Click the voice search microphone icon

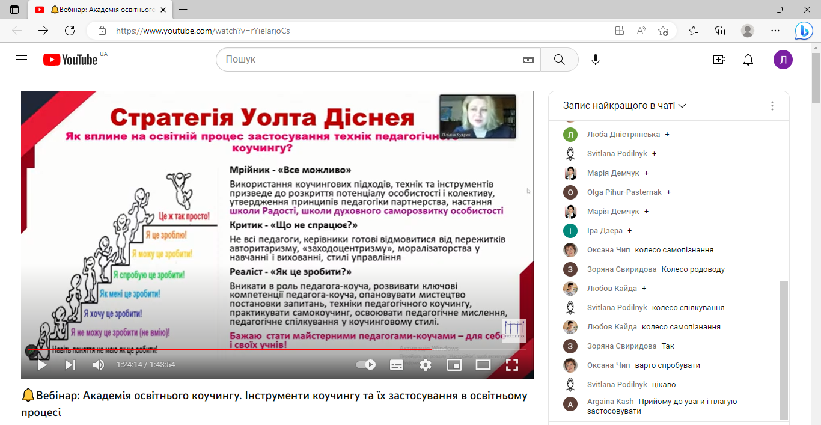point(595,60)
